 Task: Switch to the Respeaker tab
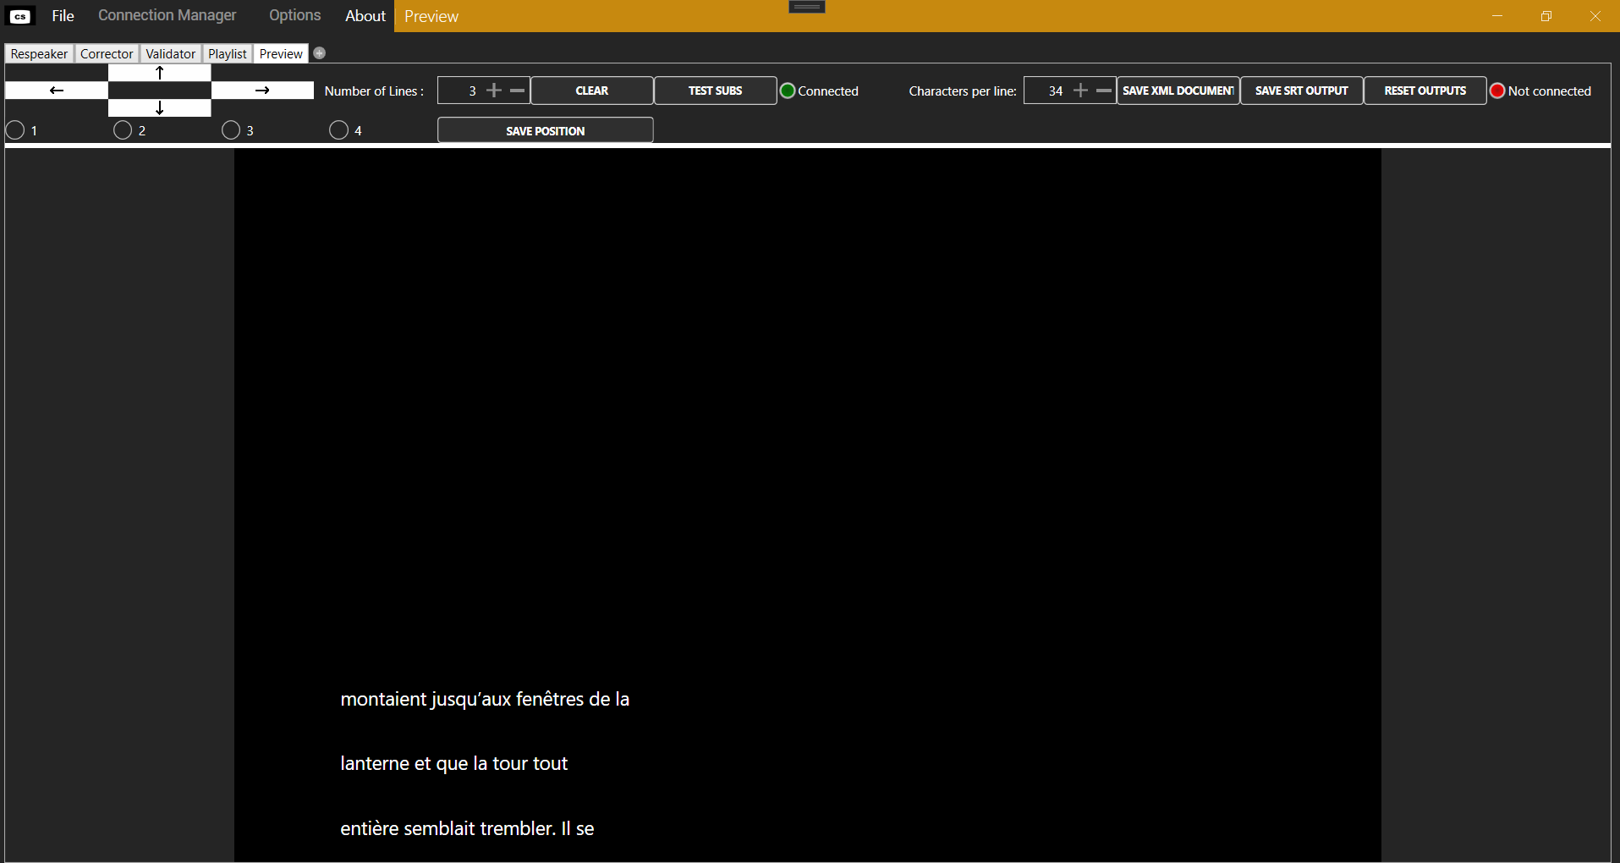39,53
